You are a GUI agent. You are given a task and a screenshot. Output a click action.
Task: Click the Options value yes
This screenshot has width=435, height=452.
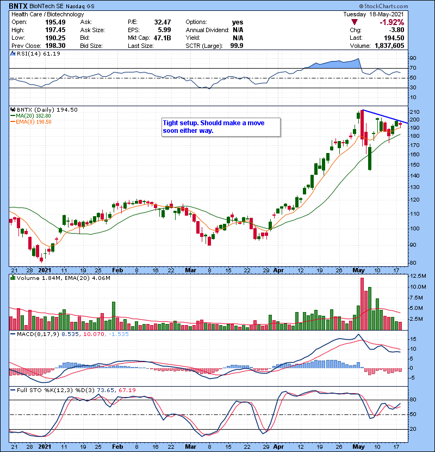click(x=238, y=22)
